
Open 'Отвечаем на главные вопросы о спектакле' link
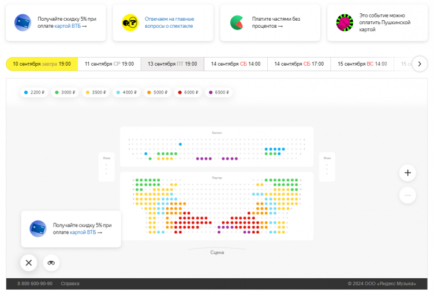point(169,23)
